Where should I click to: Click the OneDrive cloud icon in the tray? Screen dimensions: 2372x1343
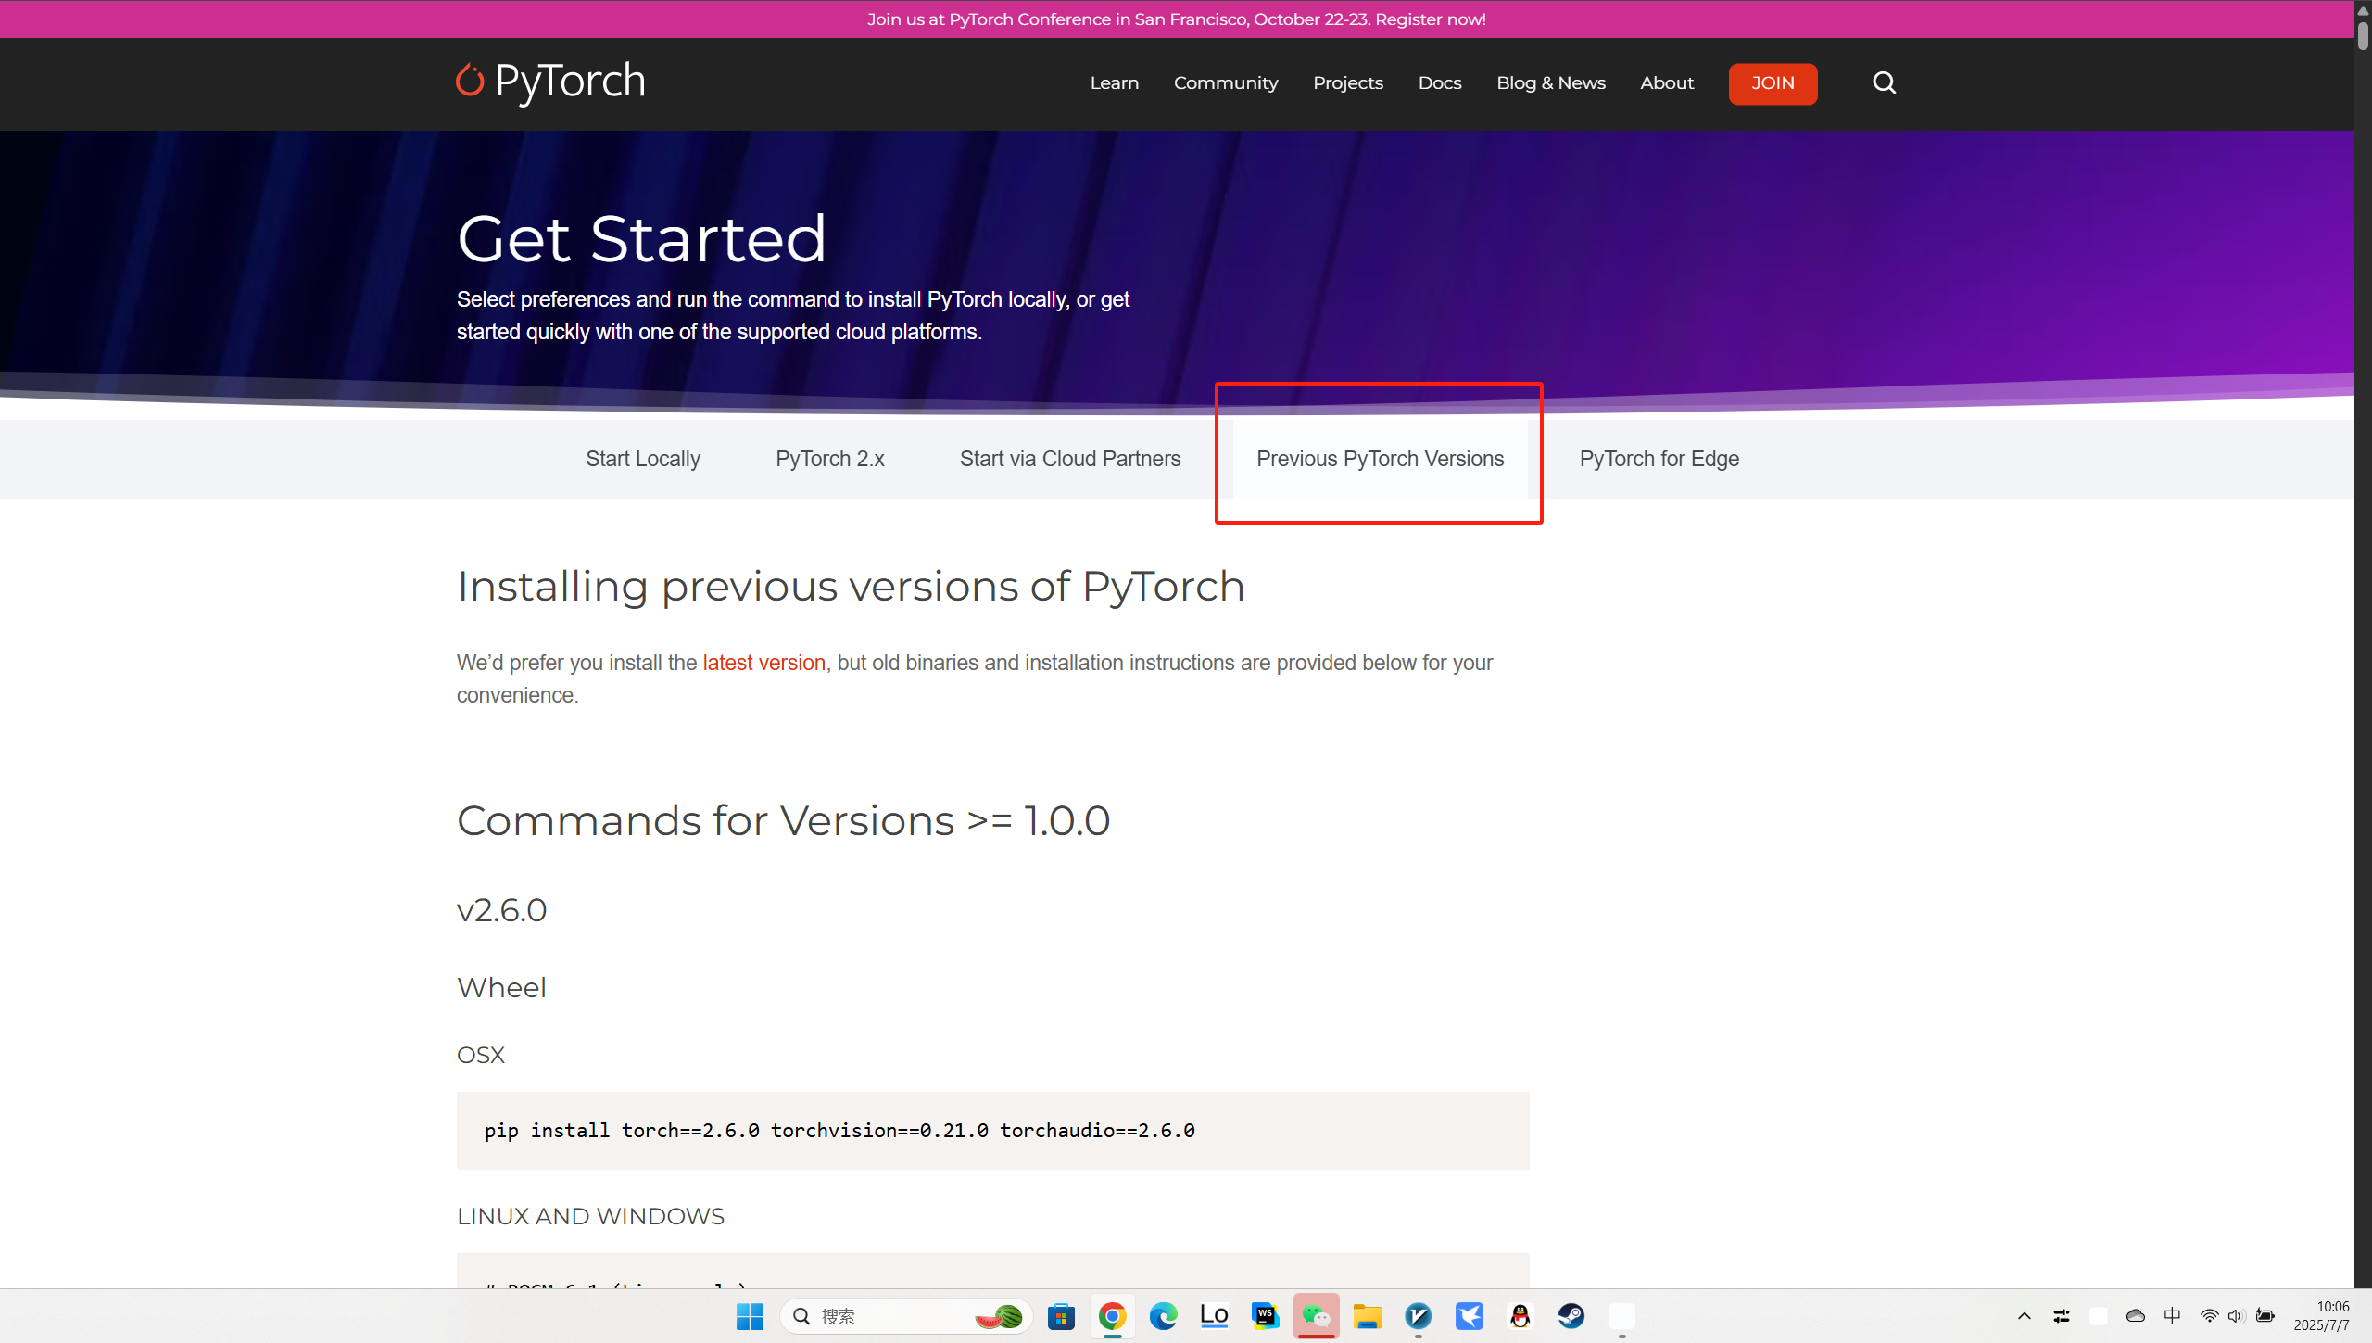(x=2135, y=1316)
